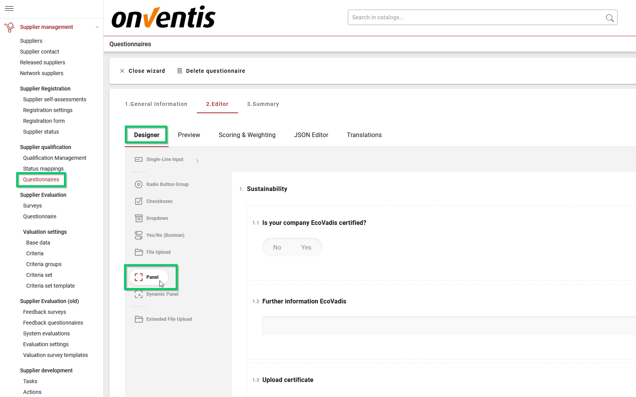Viewport: 636px width, 397px height.
Task: Click the Close wizard button
Action: click(143, 71)
